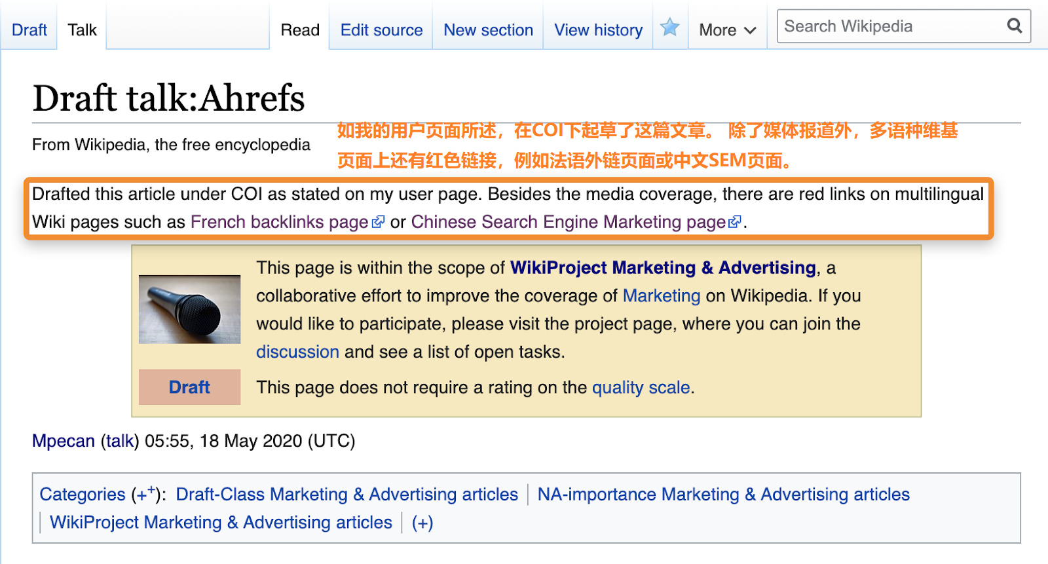Type in the Search Wikipedia field
This screenshot has height=564, width=1048.
(x=891, y=26)
